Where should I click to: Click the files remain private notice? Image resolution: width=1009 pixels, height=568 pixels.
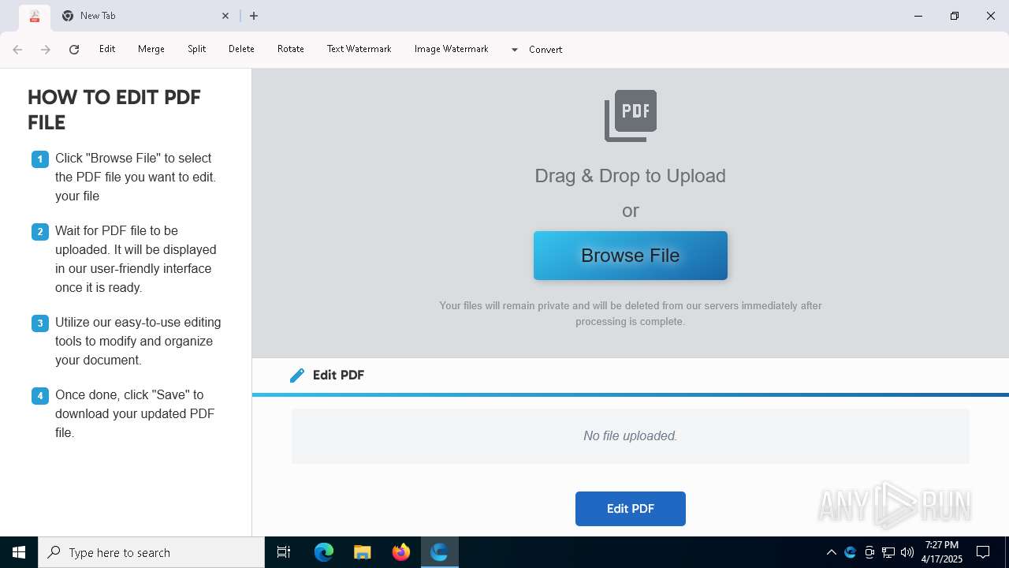click(x=631, y=313)
